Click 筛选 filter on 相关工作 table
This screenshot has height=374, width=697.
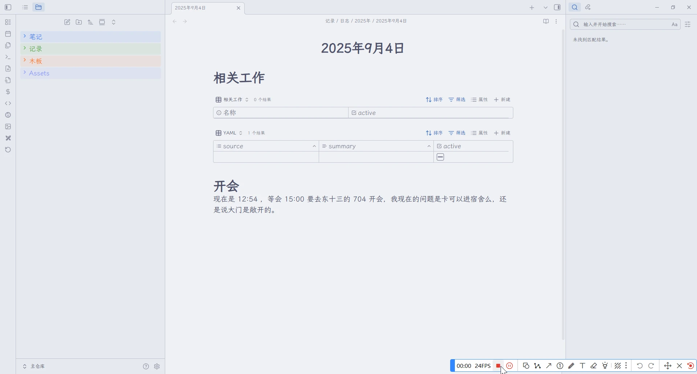coord(457,100)
